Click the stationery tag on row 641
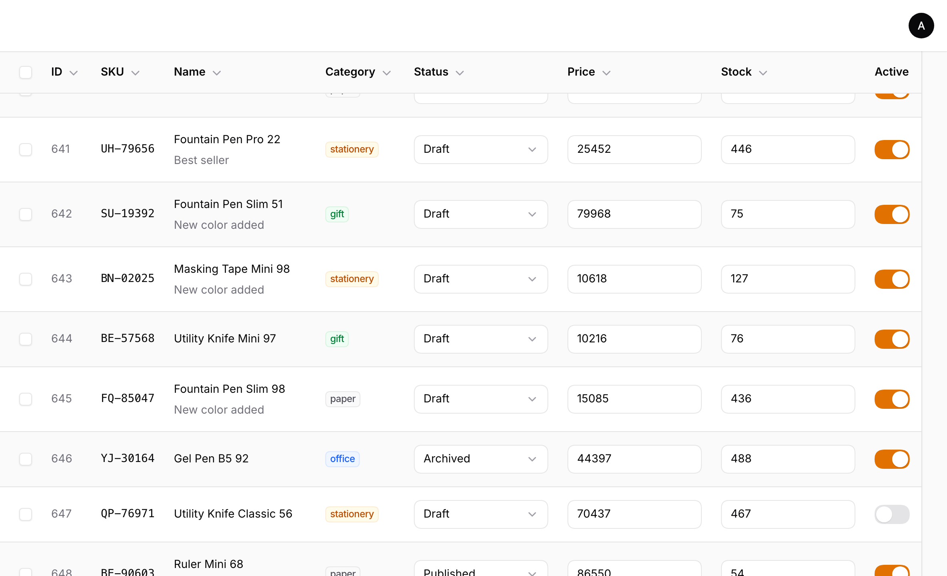947x576 pixels. coord(352,149)
